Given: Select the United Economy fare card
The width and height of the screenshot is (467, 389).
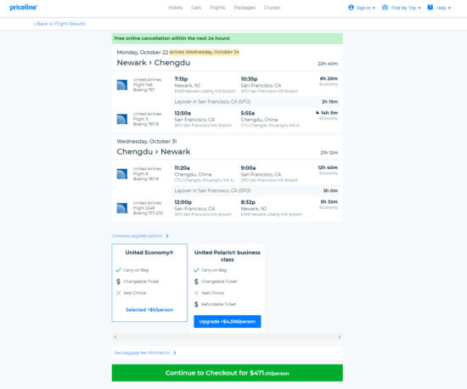Looking at the screenshot, I should [149, 283].
